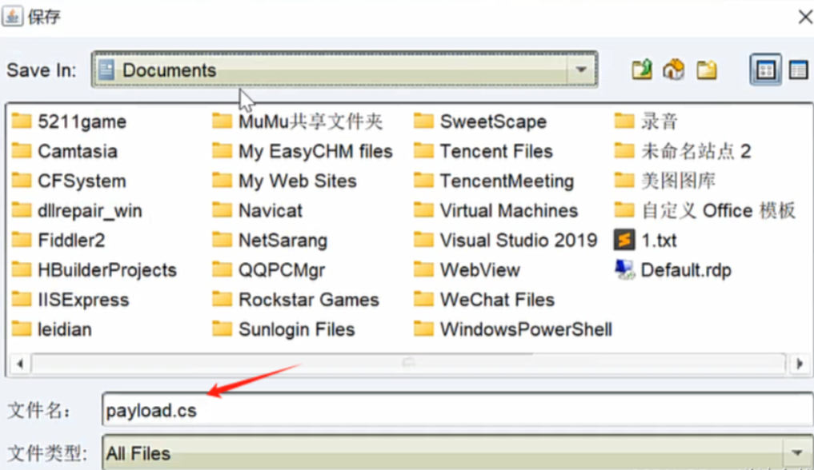Go to the Home directory icon

(673, 70)
